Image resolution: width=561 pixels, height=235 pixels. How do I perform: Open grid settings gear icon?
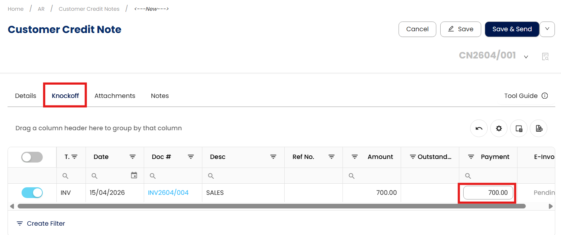click(x=498, y=128)
